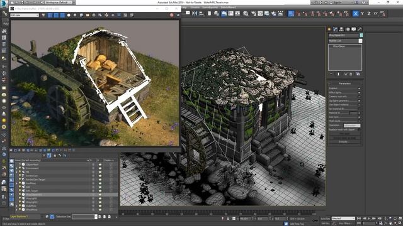
Task: Click the Auto Key button
Action: pyautogui.click(x=326, y=218)
